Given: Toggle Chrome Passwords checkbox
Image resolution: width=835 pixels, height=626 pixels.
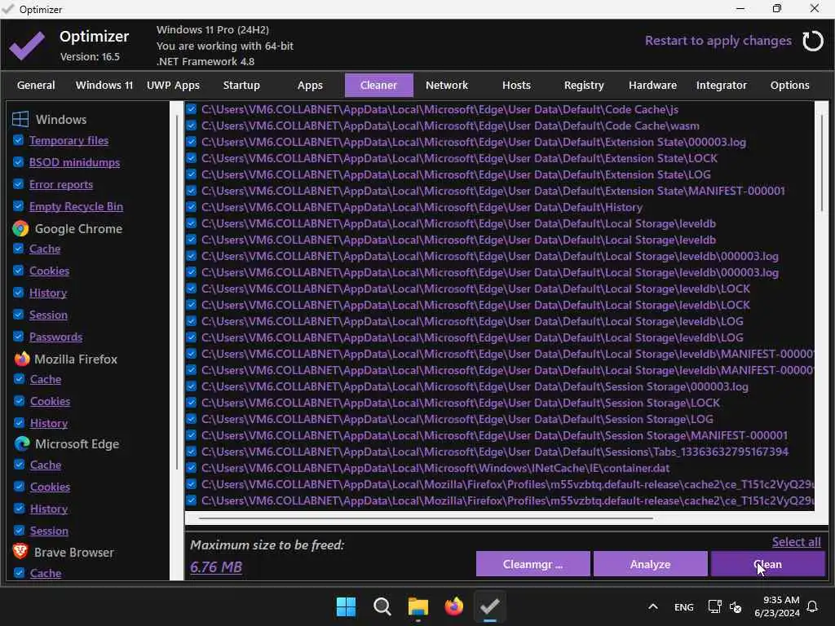Looking at the screenshot, I should [x=18, y=336].
